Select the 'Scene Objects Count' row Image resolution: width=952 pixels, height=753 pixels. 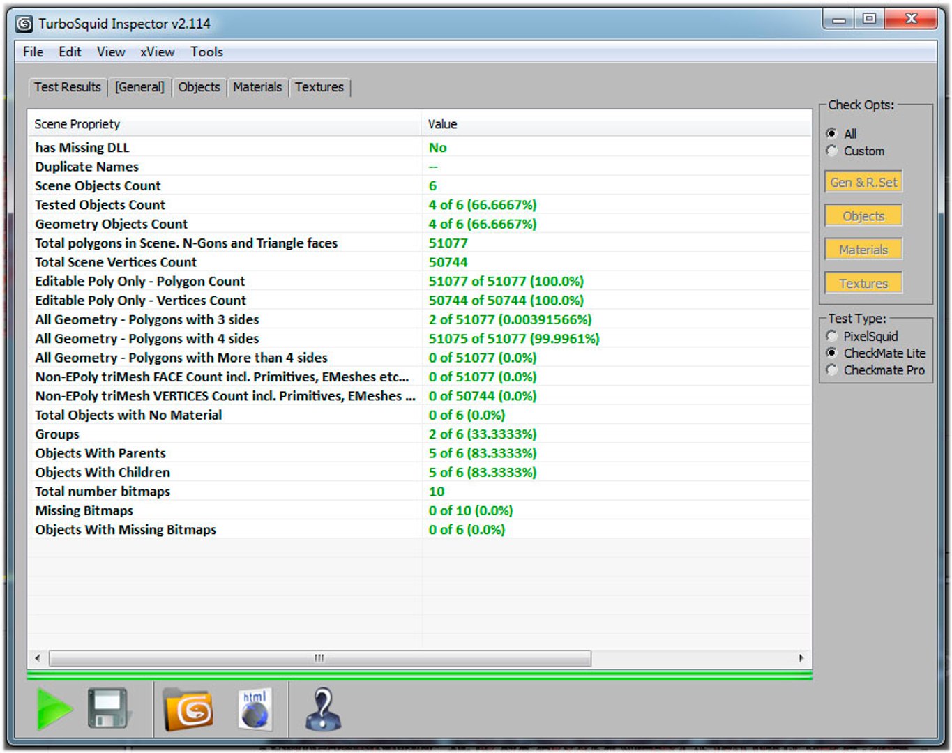420,185
